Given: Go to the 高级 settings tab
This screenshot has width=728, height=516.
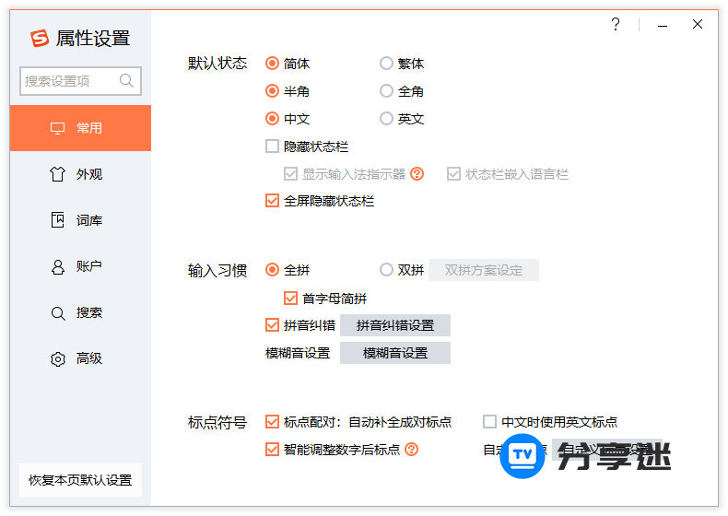Looking at the screenshot, I should click(x=80, y=358).
